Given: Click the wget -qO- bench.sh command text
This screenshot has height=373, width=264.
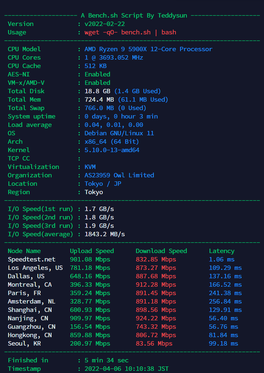Looking at the screenshot, I should click(x=130, y=32).
